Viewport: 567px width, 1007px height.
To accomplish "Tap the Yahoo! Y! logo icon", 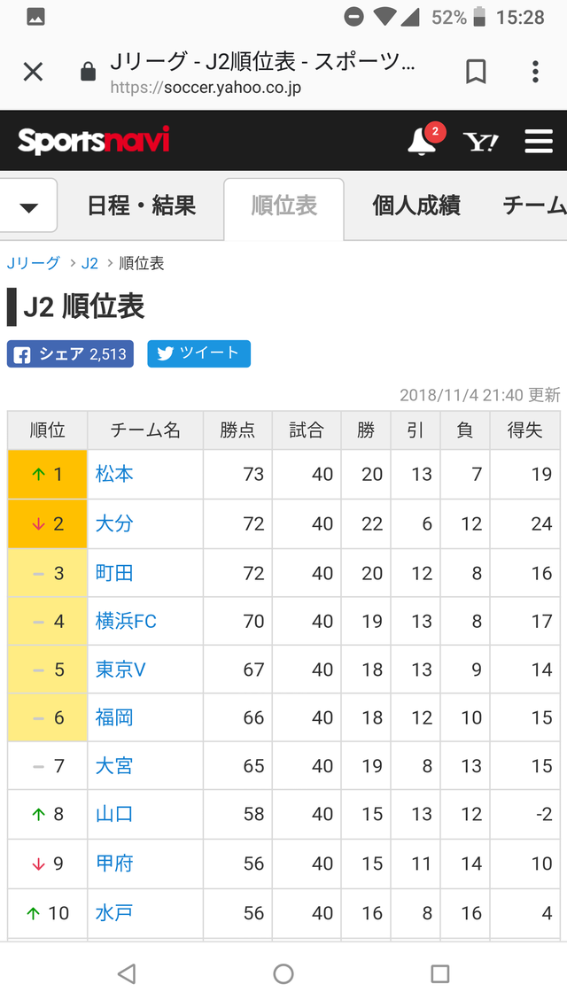I will (x=481, y=142).
